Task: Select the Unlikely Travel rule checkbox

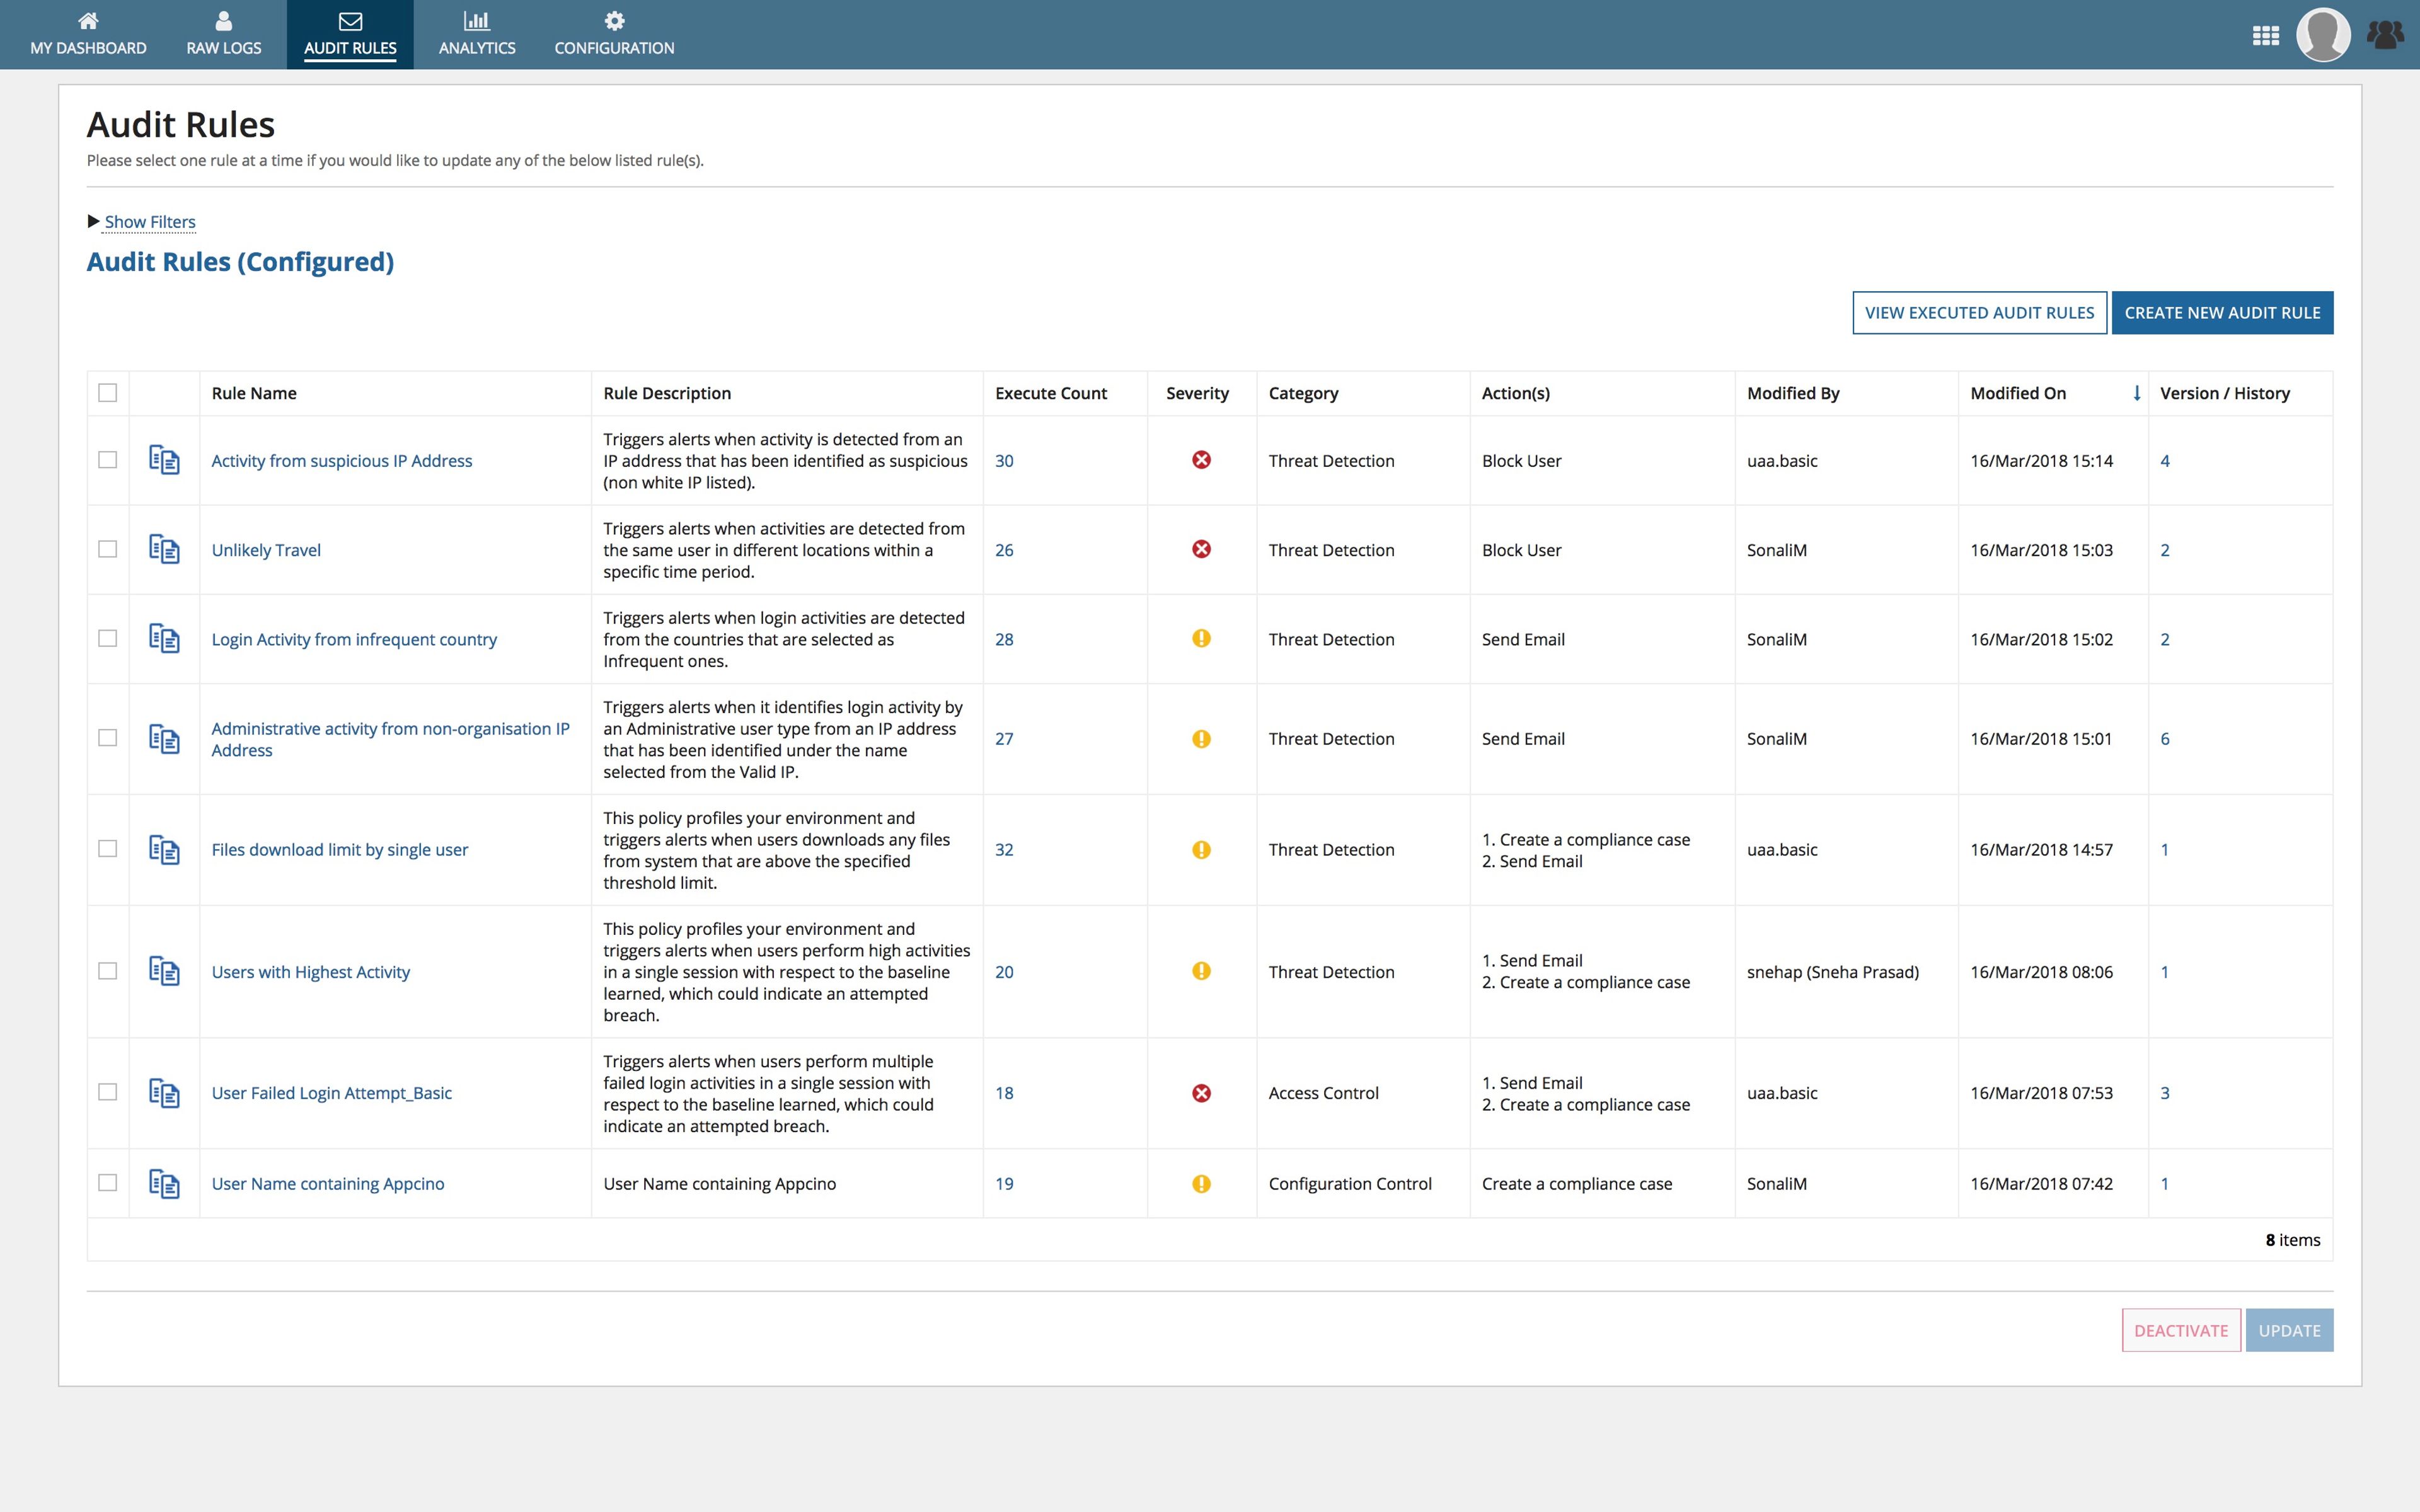Action: (x=108, y=549)
